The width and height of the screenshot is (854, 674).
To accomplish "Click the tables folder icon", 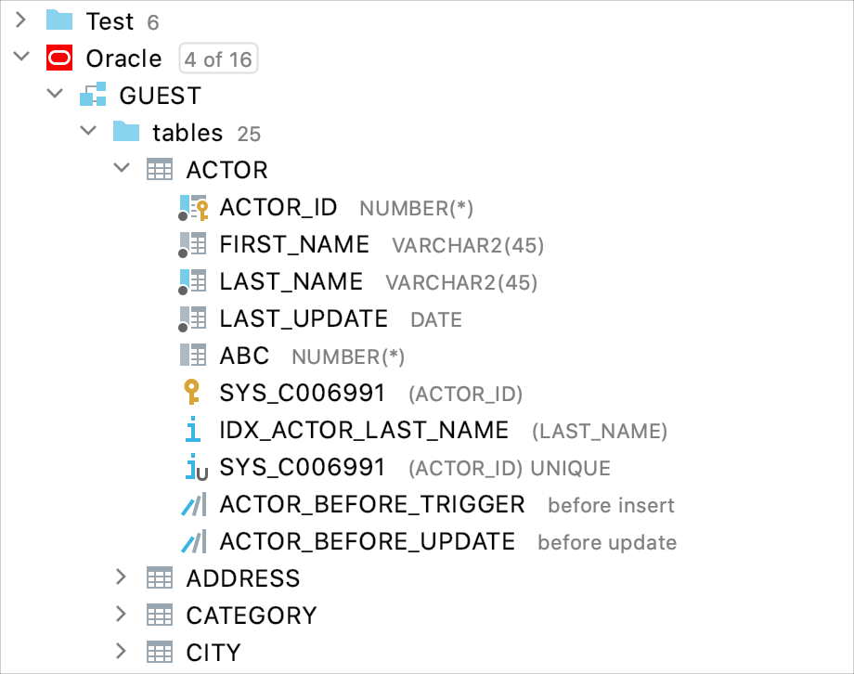I will point(127,132).
